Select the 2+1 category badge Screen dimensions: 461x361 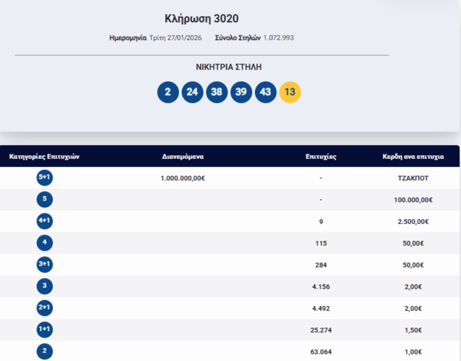tap(45, 308)
